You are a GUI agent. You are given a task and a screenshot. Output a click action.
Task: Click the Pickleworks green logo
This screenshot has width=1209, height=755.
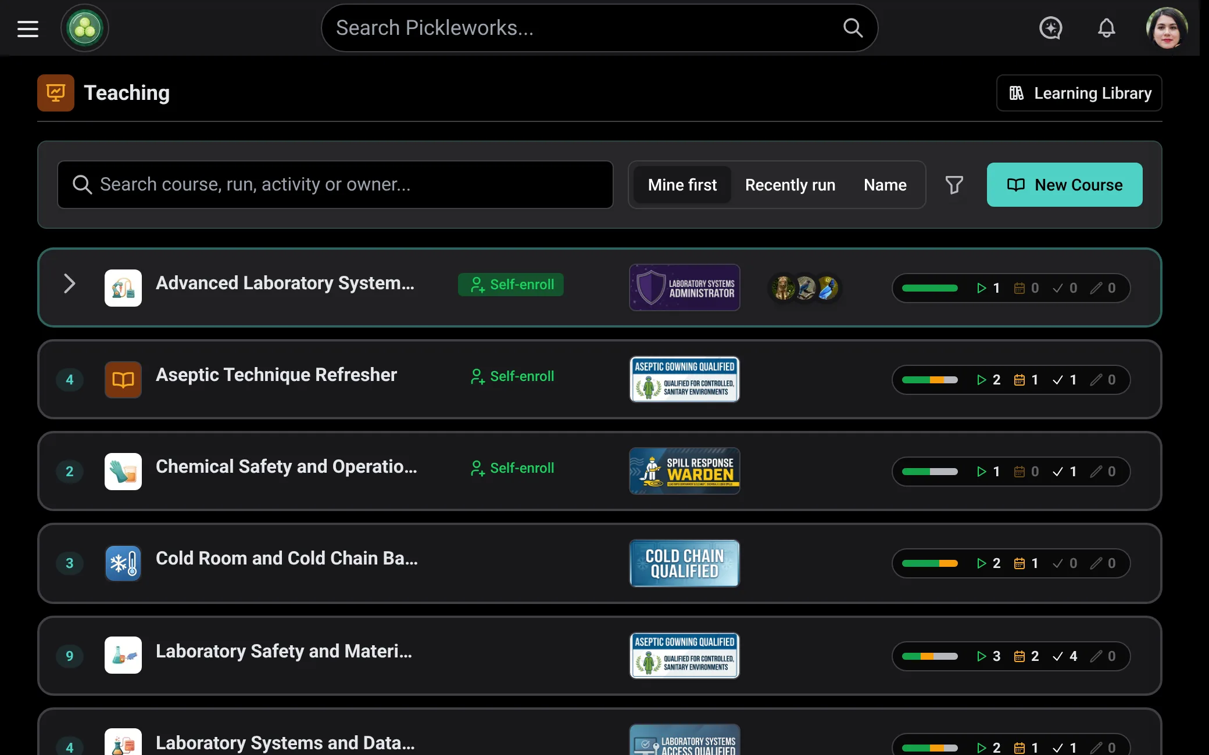coord(85,28)
